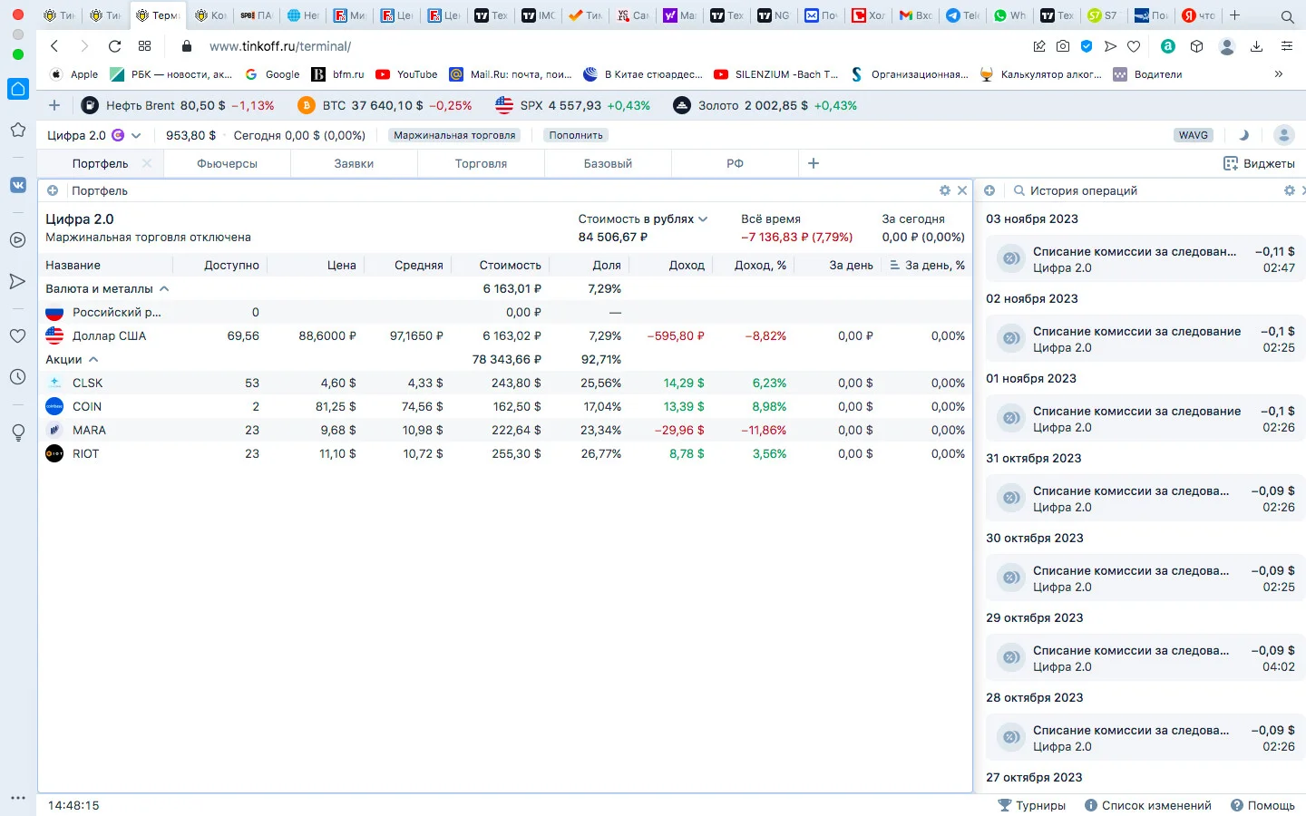The image size is (1306, 816).
Task: Open the Виджеты panel
Action: tap(1259, 163)
